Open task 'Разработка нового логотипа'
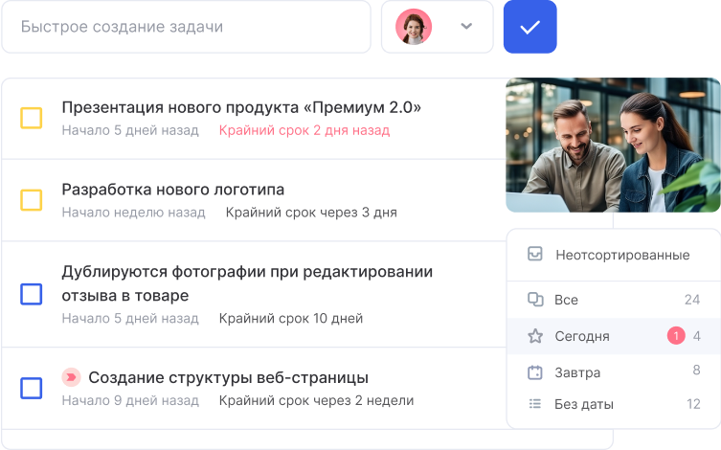The image size is (721, 450). coord(172,190)
